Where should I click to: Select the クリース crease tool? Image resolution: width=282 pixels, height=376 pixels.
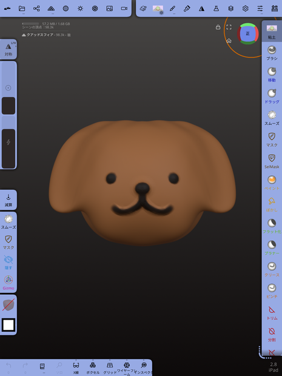(x=272, y=269)
